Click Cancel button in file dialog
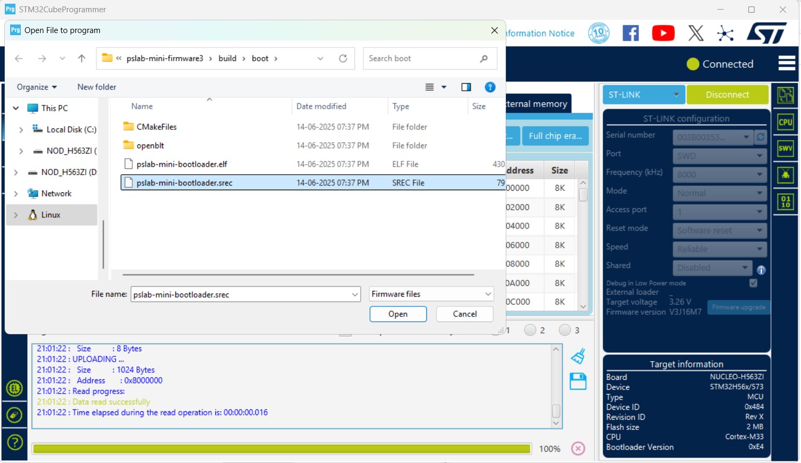The height and width of the screenshot is (463, 801). coord(465,314)
